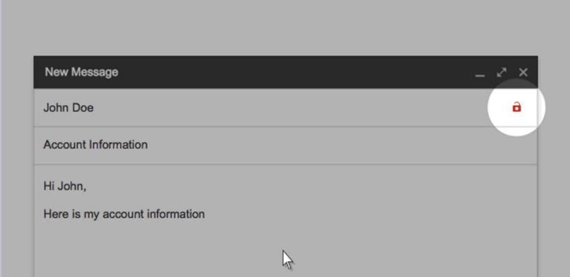
Task: Click the word Message in title bar
Action: [94, 72]
